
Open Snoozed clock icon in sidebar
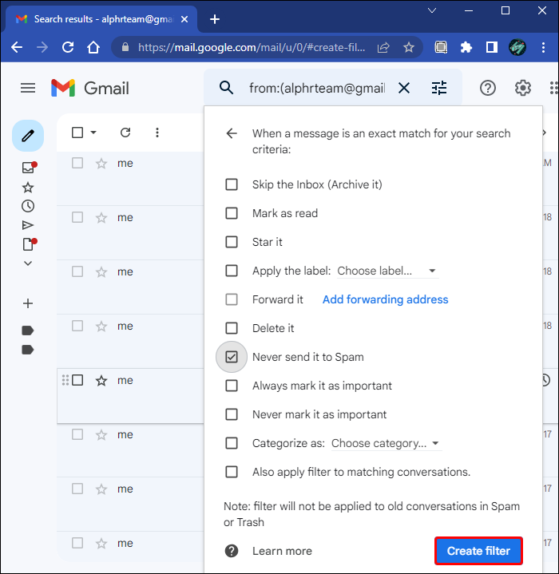28,206
